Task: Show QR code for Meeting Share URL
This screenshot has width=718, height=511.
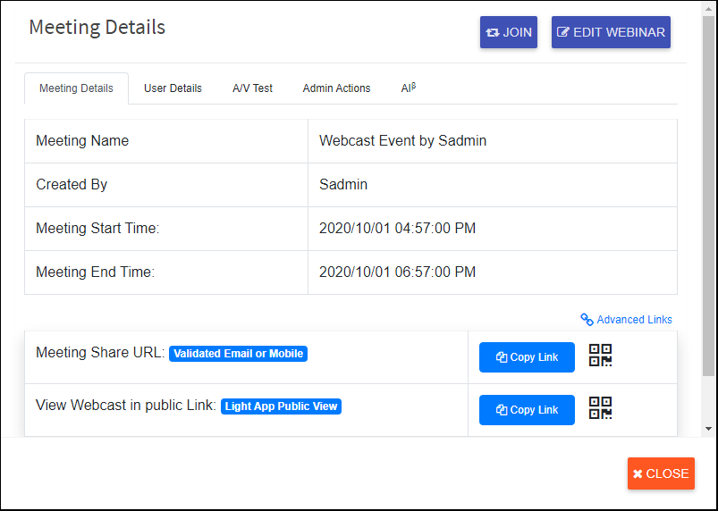Action: (600, 356)
